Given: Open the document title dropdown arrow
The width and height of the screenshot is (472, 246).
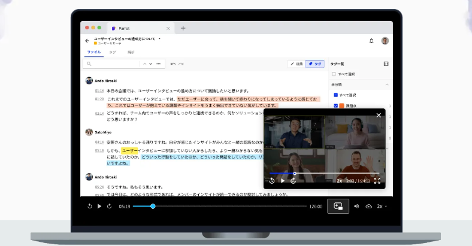Looking at the screenshot, I should click(159, 39).
